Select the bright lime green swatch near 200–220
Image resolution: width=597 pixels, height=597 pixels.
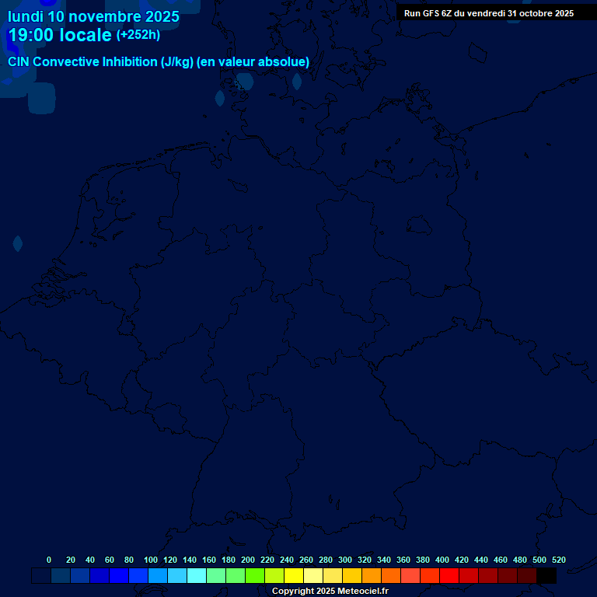tap(255, 576)
